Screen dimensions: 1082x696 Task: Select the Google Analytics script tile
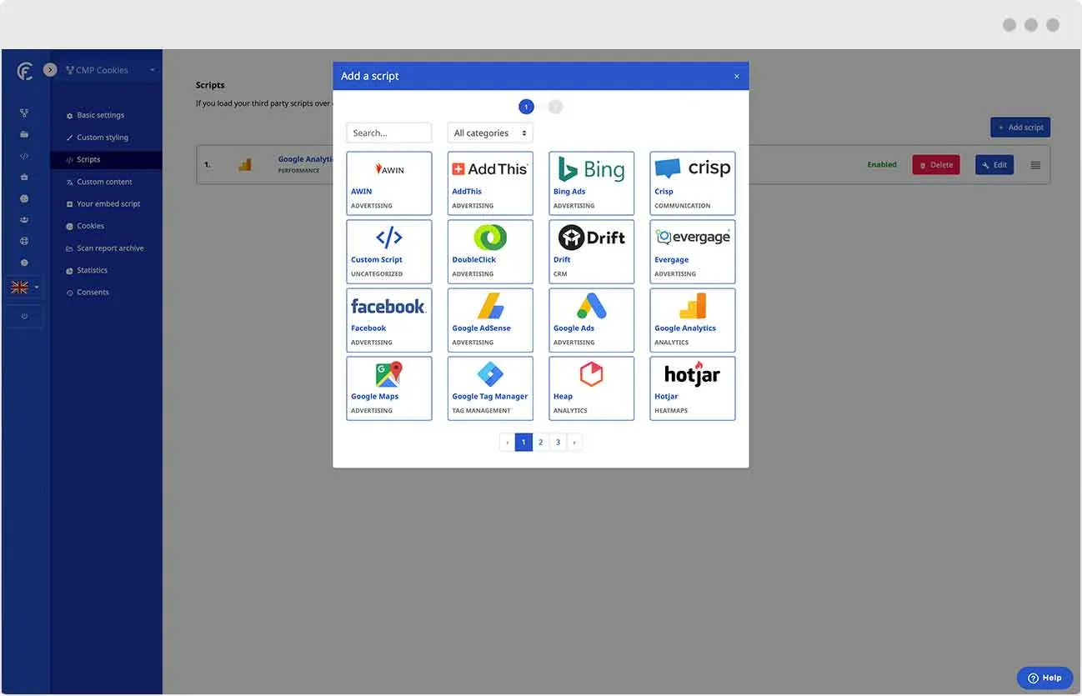[692, 320]
